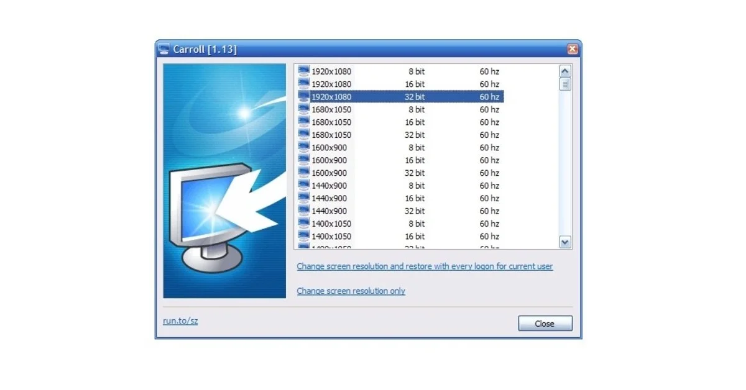Pick the 1680x1050 16 bit mode
The height and width of the screenshot is (390, 746).
click(400, 122)
